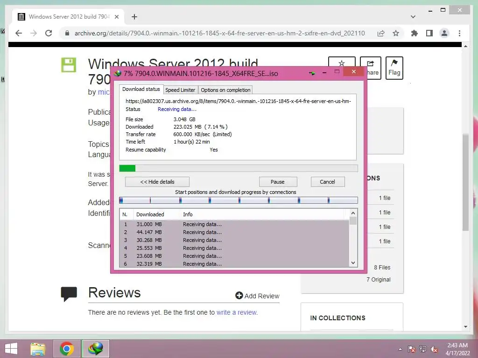Open File Explorer from the taskbar
478x358 pixels.
(37, 349)
